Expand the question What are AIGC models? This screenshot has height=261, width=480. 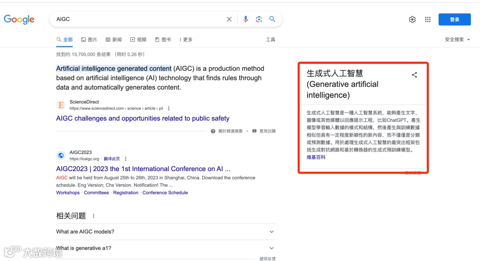271,231
